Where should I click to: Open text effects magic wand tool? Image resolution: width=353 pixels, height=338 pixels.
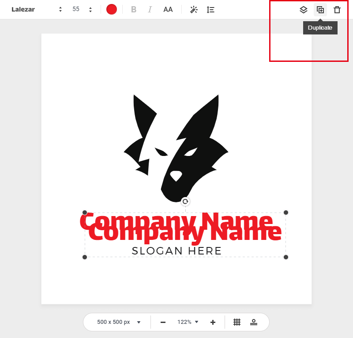(194, 10)
